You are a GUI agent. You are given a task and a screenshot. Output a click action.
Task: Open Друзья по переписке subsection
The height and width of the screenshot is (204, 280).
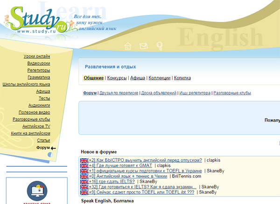tap(119, 93)
